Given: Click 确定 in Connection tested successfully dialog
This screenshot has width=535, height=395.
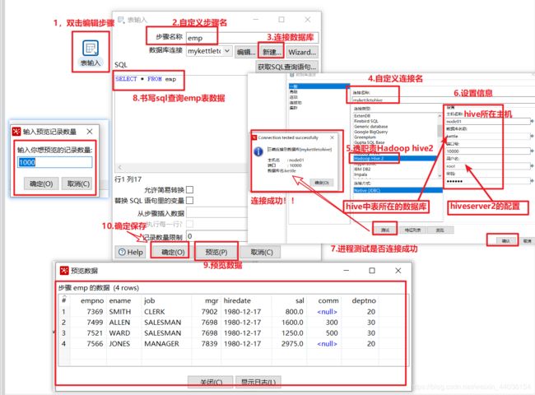Looking at the screenshot, I should tap(321, 183).
